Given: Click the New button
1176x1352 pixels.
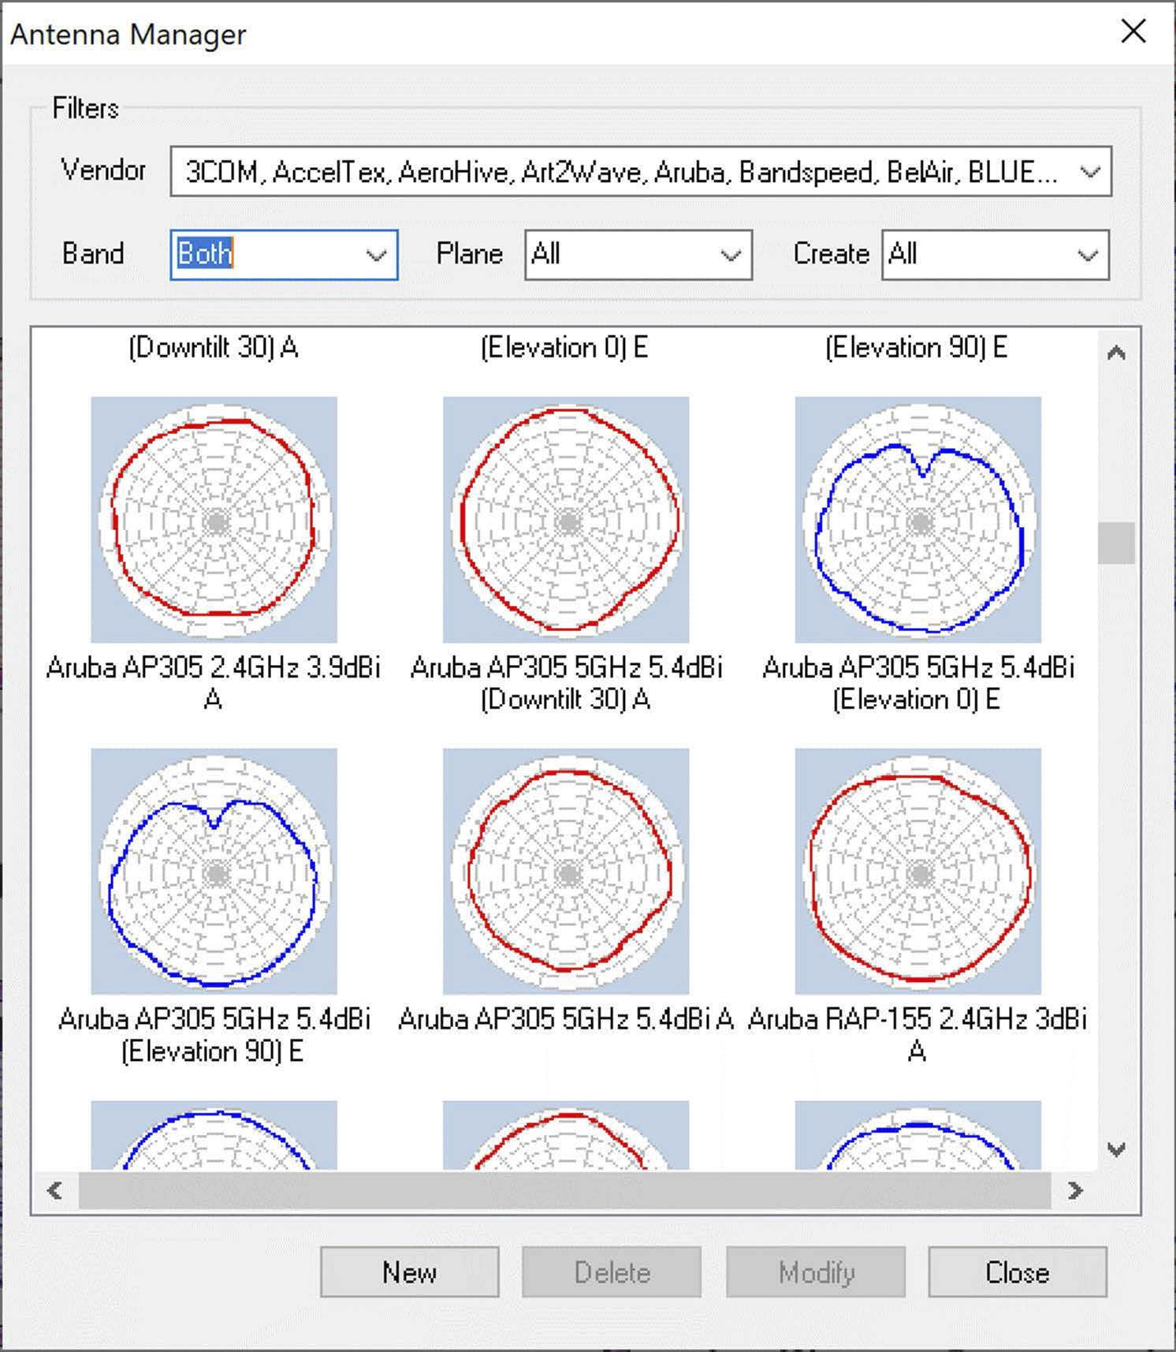Looking at the screenshot, I should 409,1272.
